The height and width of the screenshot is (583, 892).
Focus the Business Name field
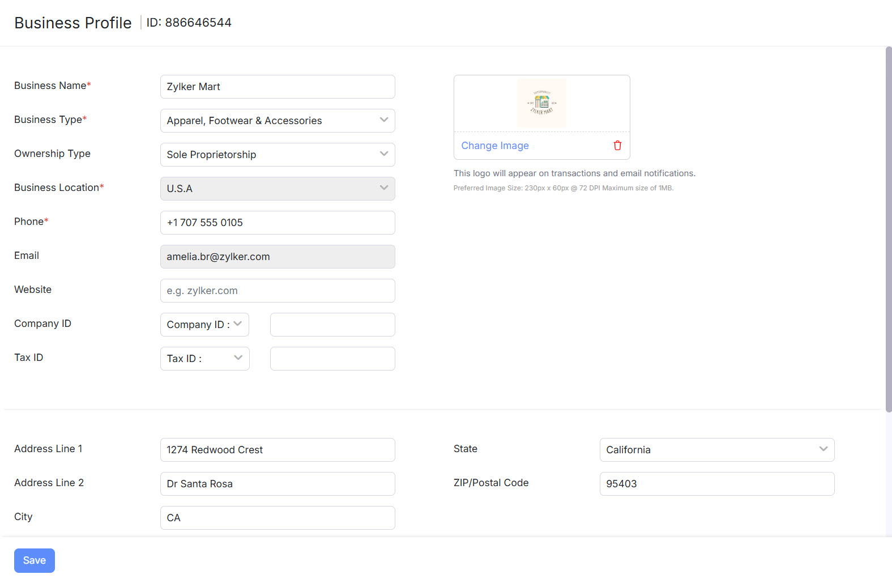click(278, 87)
